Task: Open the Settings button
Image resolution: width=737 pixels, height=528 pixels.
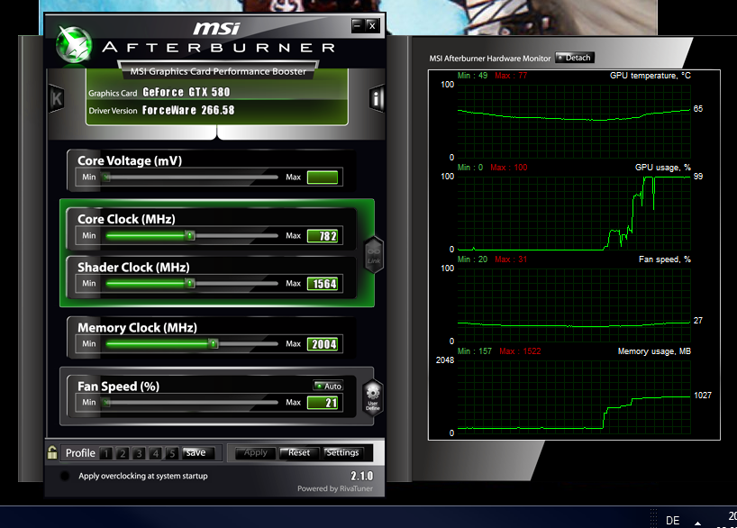Action: pyautogui.click(x=343, y=453)
